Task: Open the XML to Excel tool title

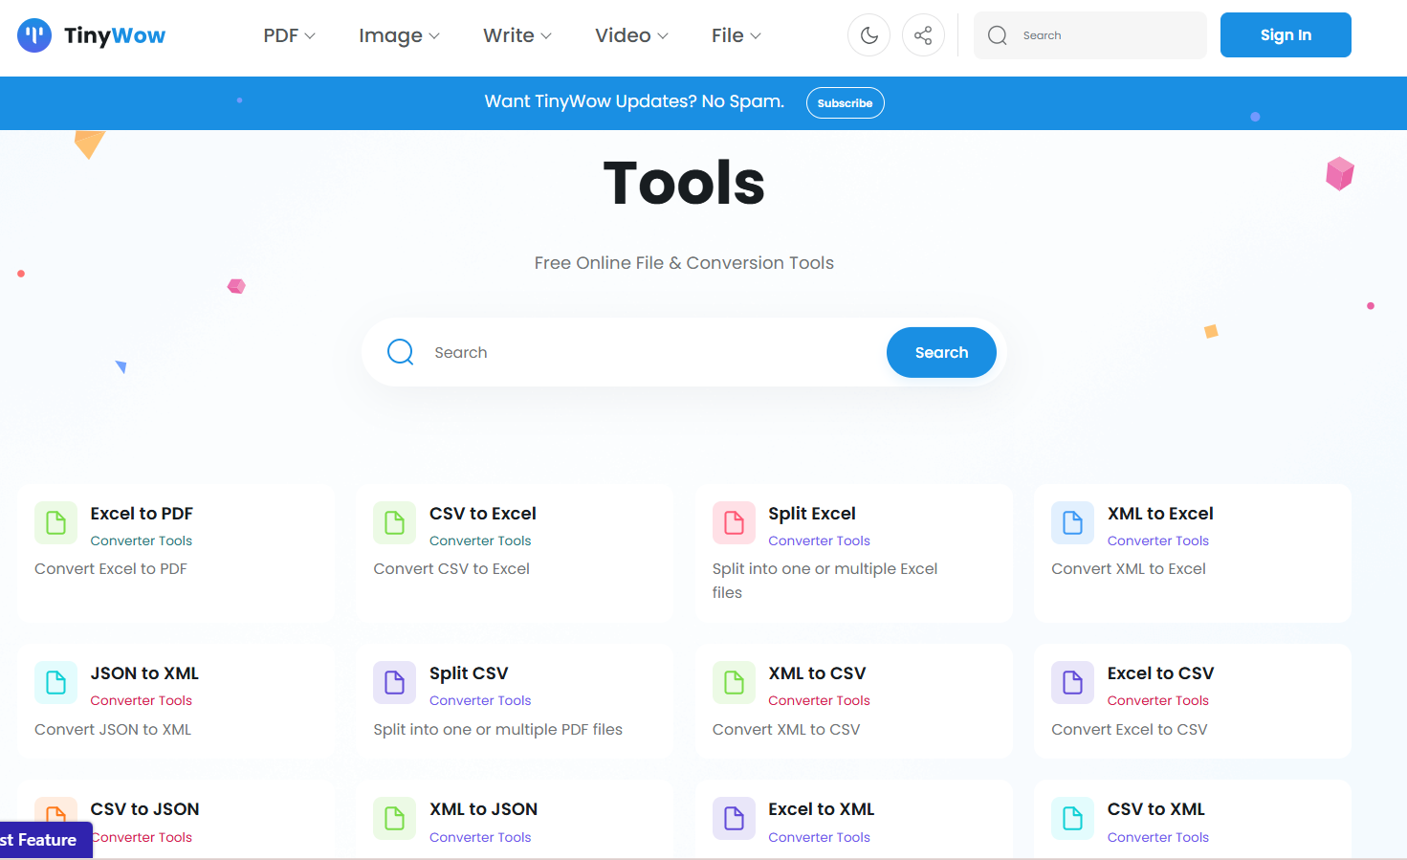Action: (x=1160, y=514)
